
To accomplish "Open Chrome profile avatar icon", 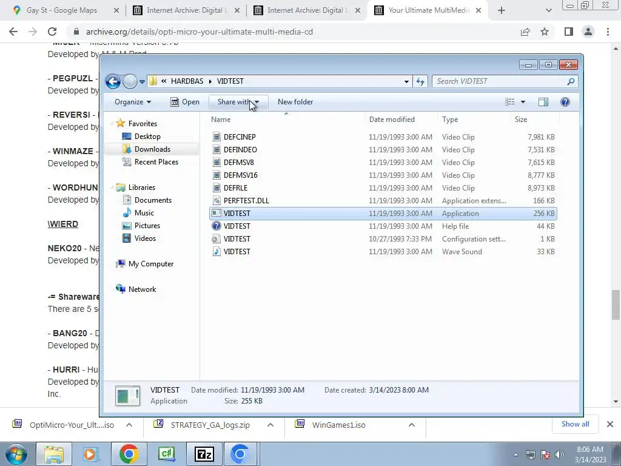I will (588, 32).
